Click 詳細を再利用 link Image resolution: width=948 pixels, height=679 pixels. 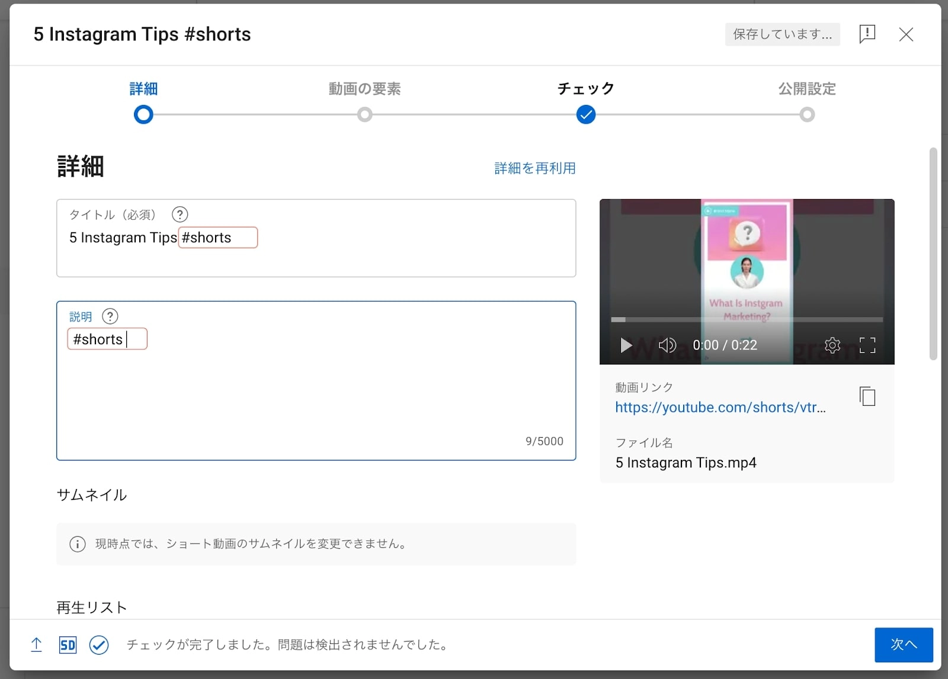(535, 168)
